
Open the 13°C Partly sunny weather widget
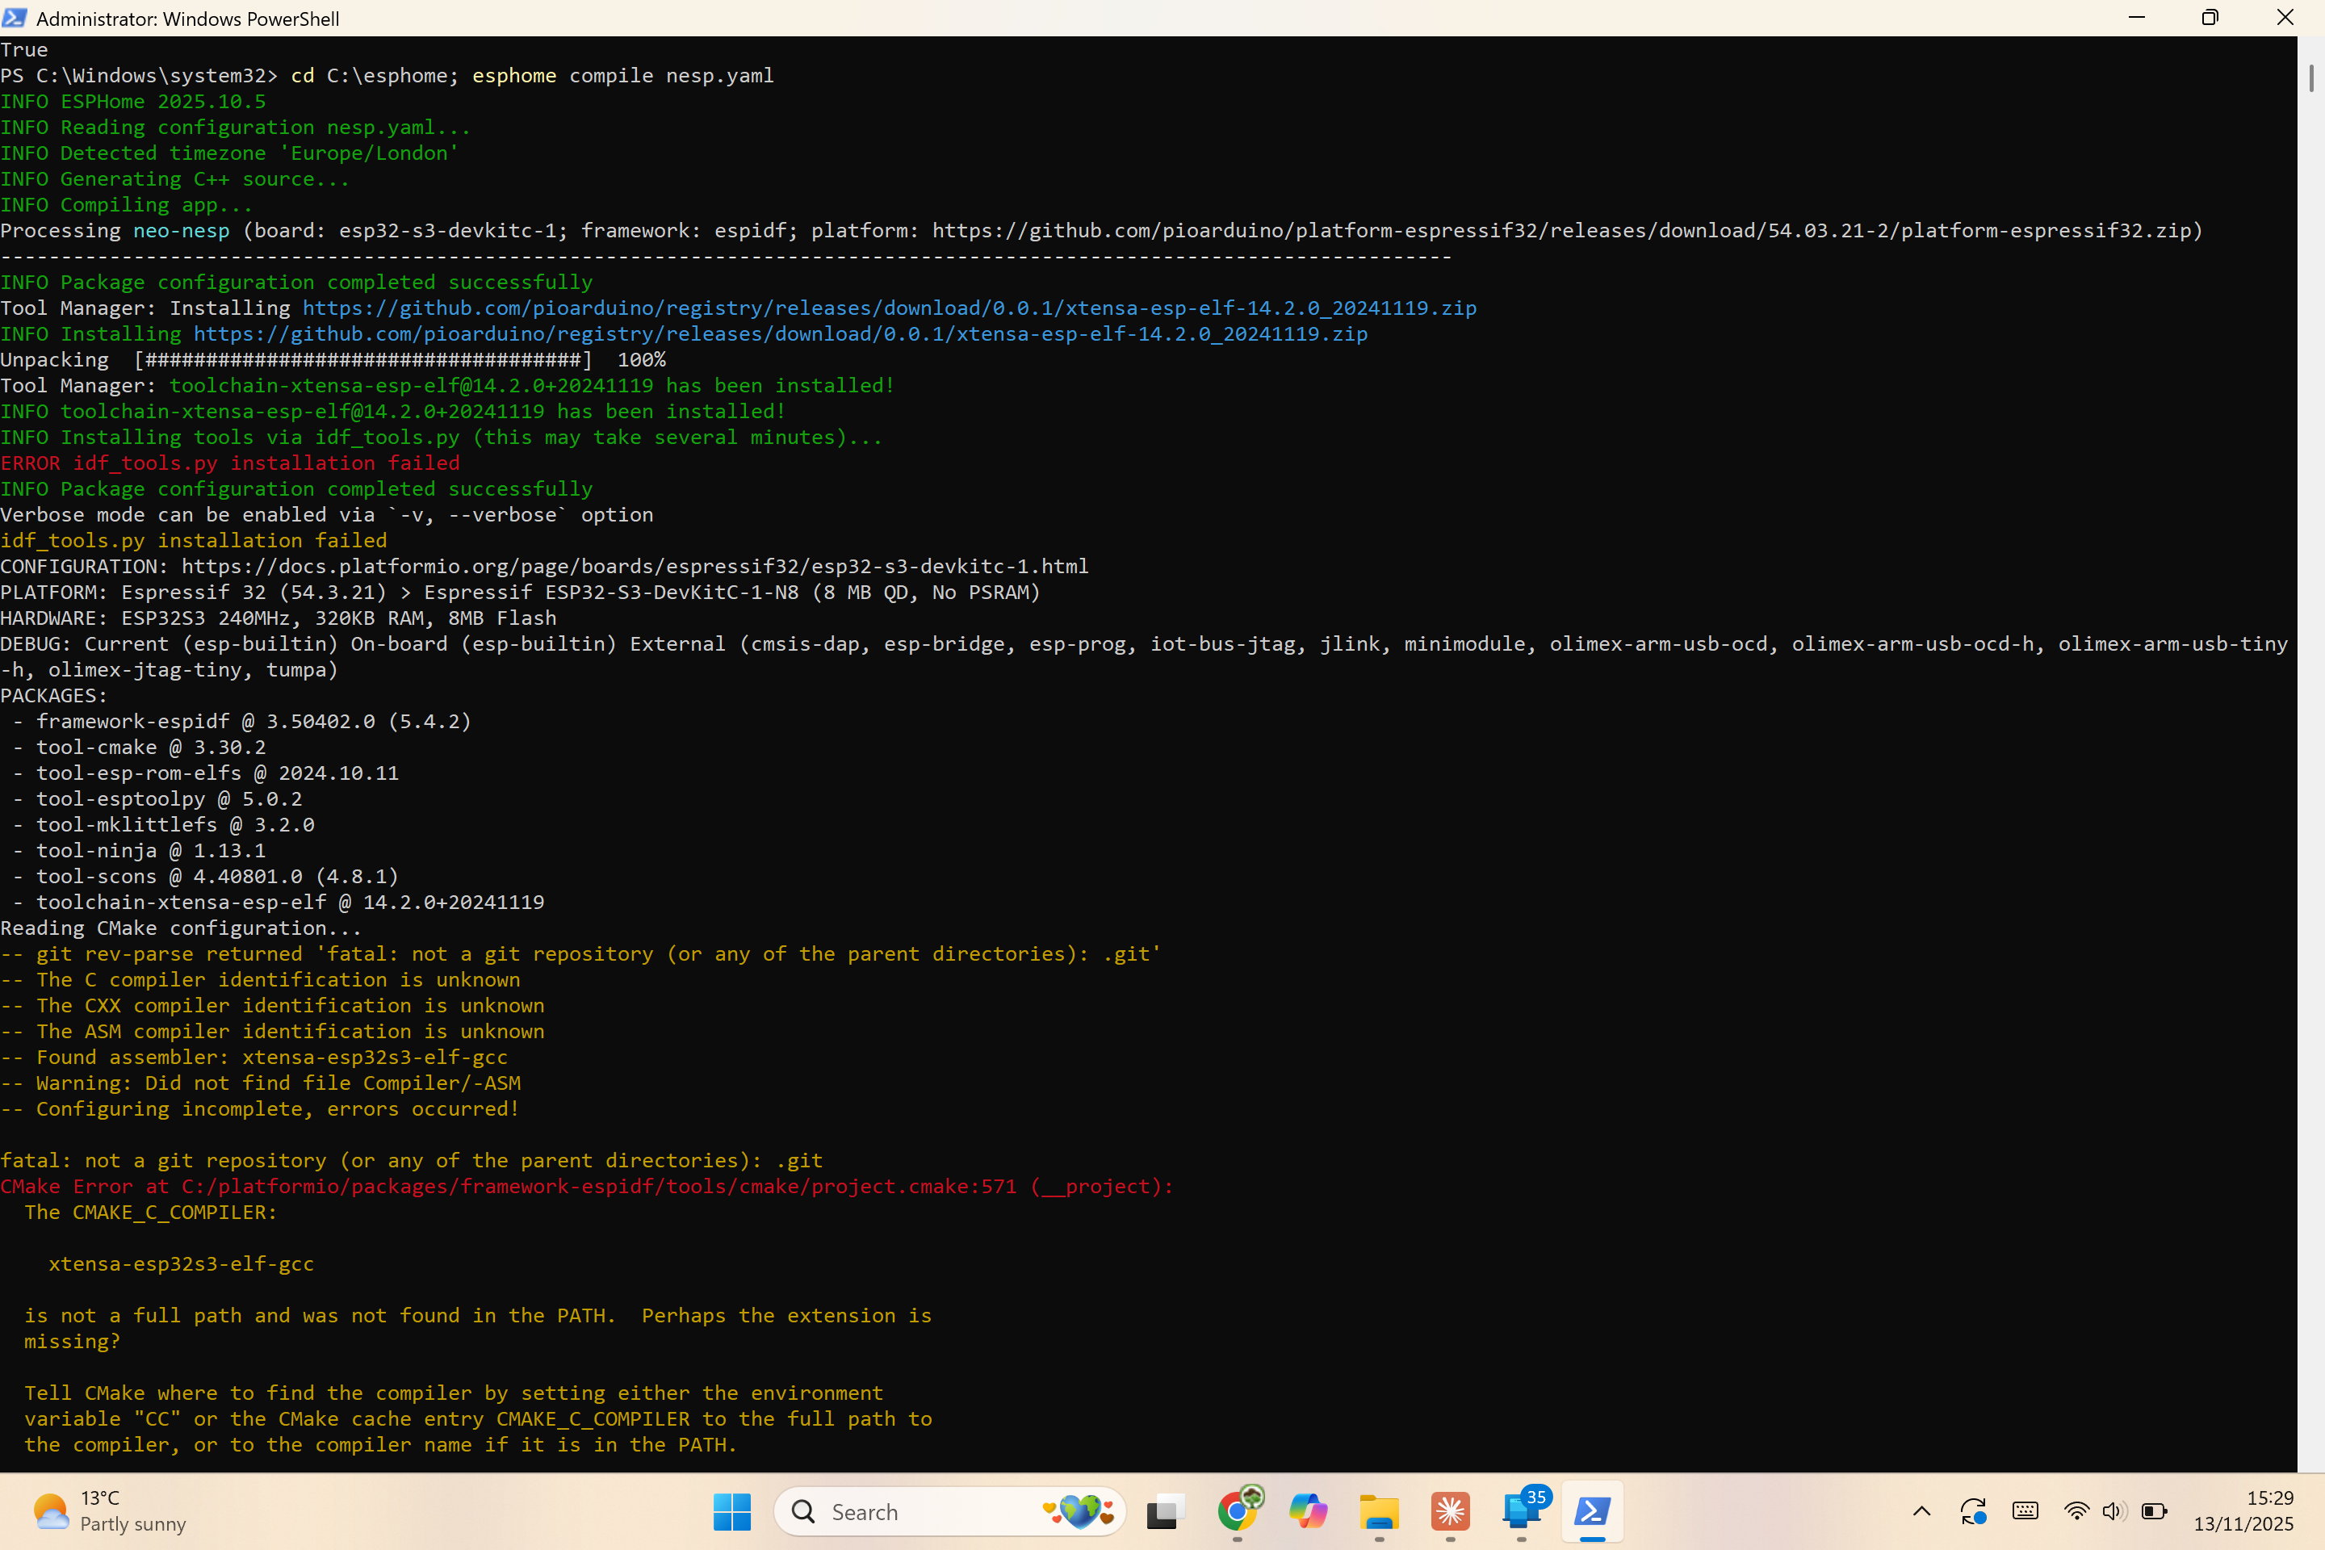click(109, 1511)
